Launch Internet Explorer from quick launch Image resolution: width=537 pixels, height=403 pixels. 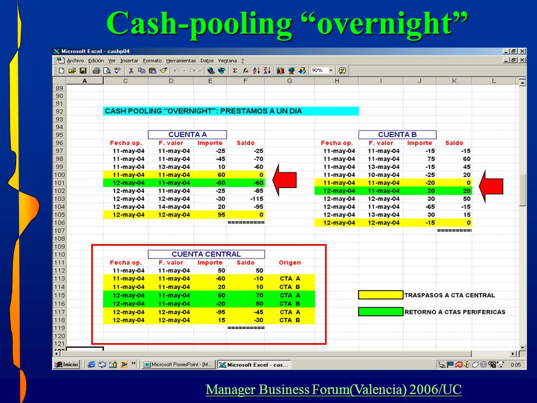[91, 364]
